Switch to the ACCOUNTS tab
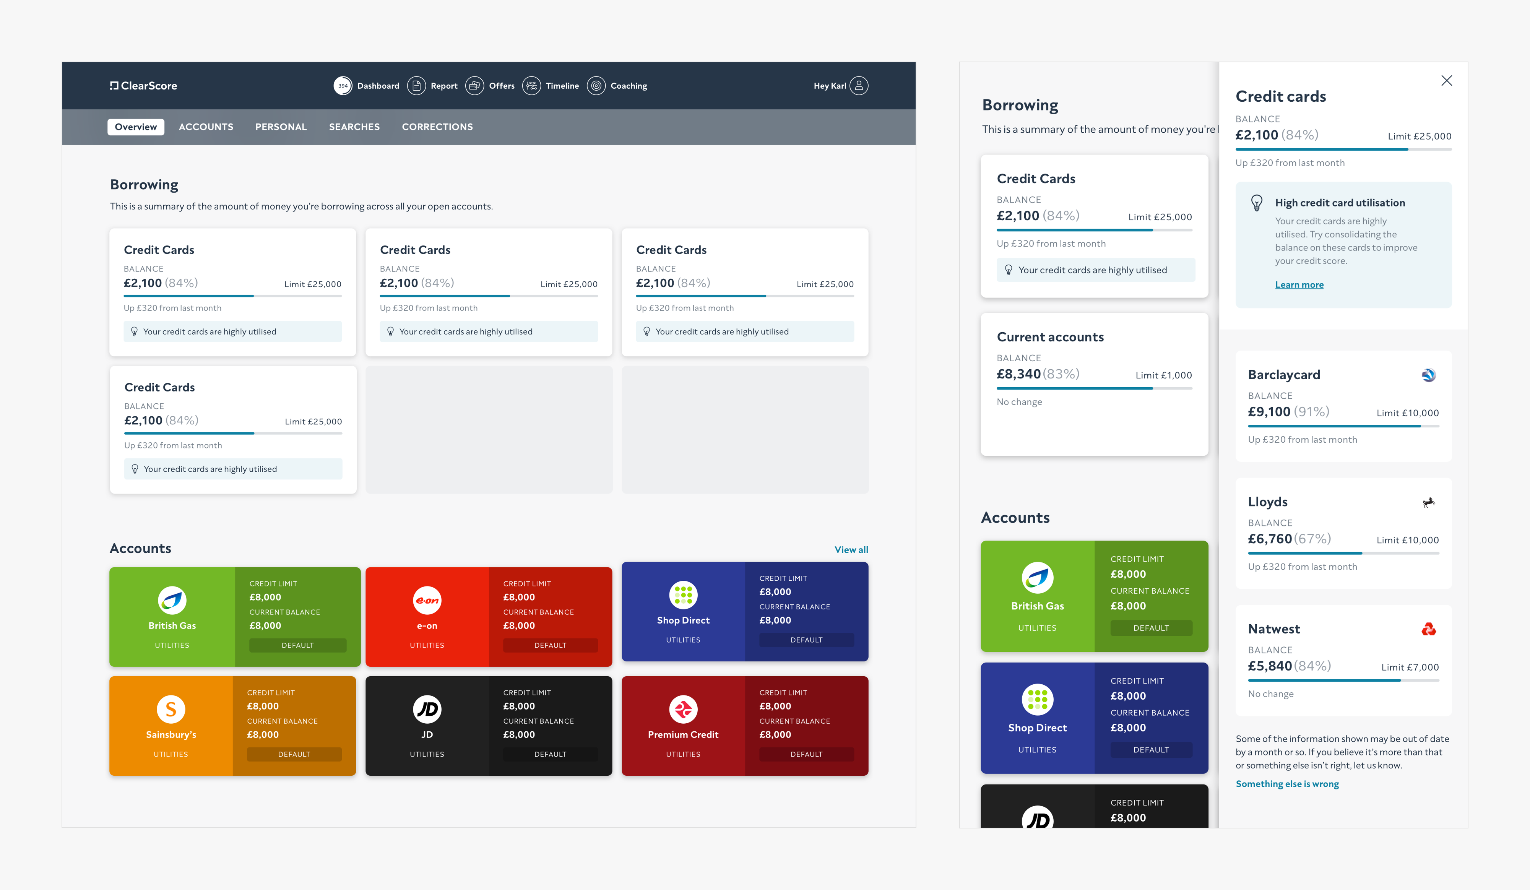This screenshot has height=890, width=1530. (206, 127)
